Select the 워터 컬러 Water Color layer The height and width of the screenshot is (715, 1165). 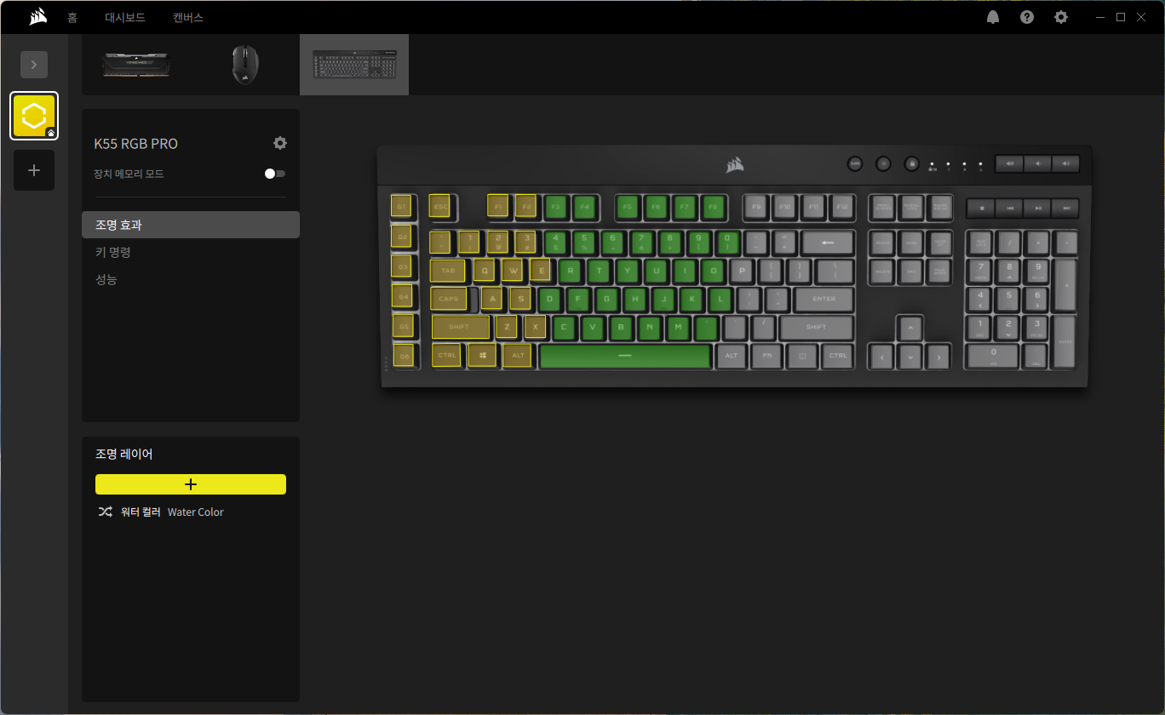[x=191, y=512]
